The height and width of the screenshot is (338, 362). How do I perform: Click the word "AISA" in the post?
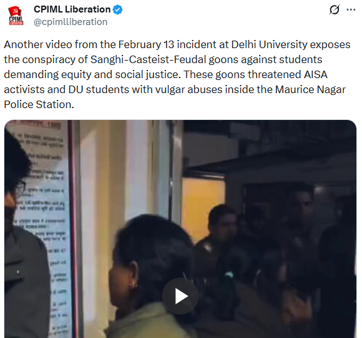click(316, 74)
